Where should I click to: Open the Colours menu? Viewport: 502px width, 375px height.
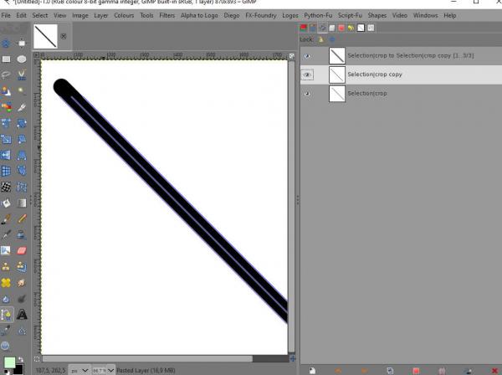pyautogui.click(x=124, y=15)
